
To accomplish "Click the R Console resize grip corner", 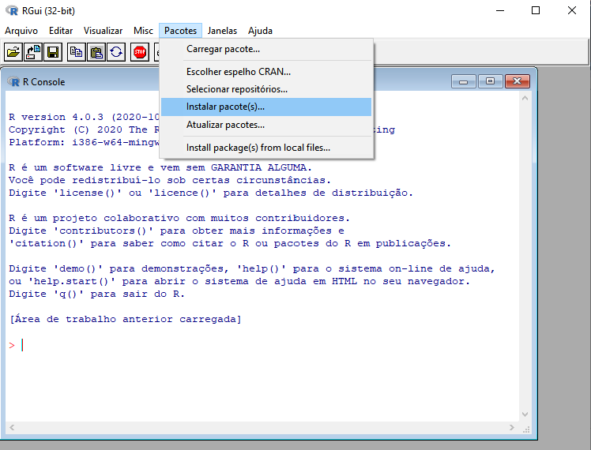I will coord(526,429).
